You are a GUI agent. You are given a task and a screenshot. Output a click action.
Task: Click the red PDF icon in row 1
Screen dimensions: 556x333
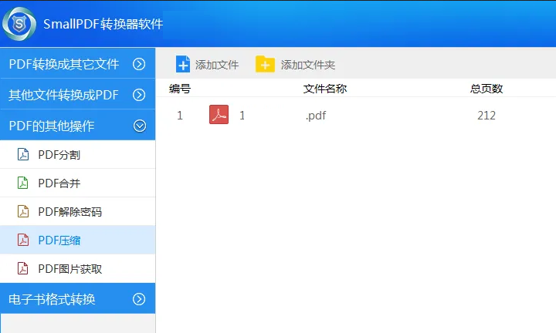(219, 116)
